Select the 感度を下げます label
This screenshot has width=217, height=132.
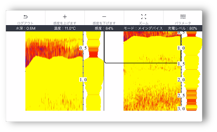[104, 23]
